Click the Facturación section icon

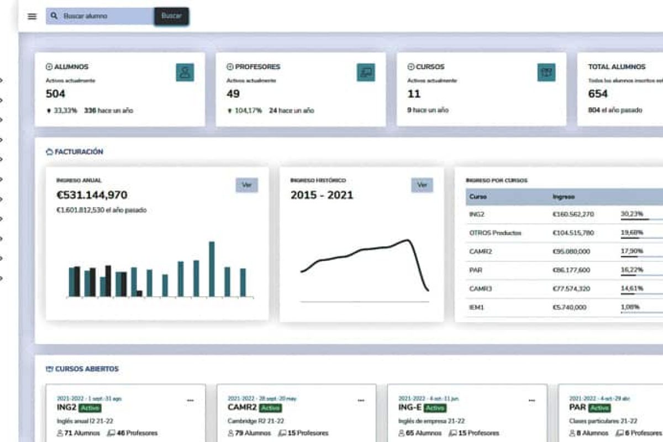click(49, 151)
